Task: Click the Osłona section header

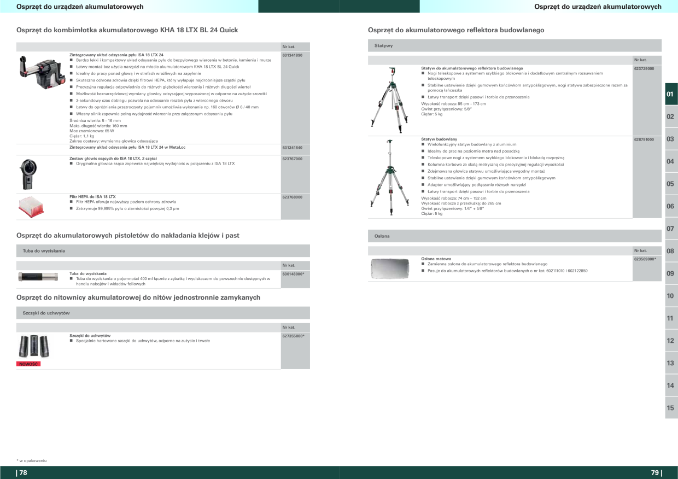Action: 515,236
